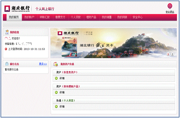Switch to the 理财产品 tab

tap(91, 17)
